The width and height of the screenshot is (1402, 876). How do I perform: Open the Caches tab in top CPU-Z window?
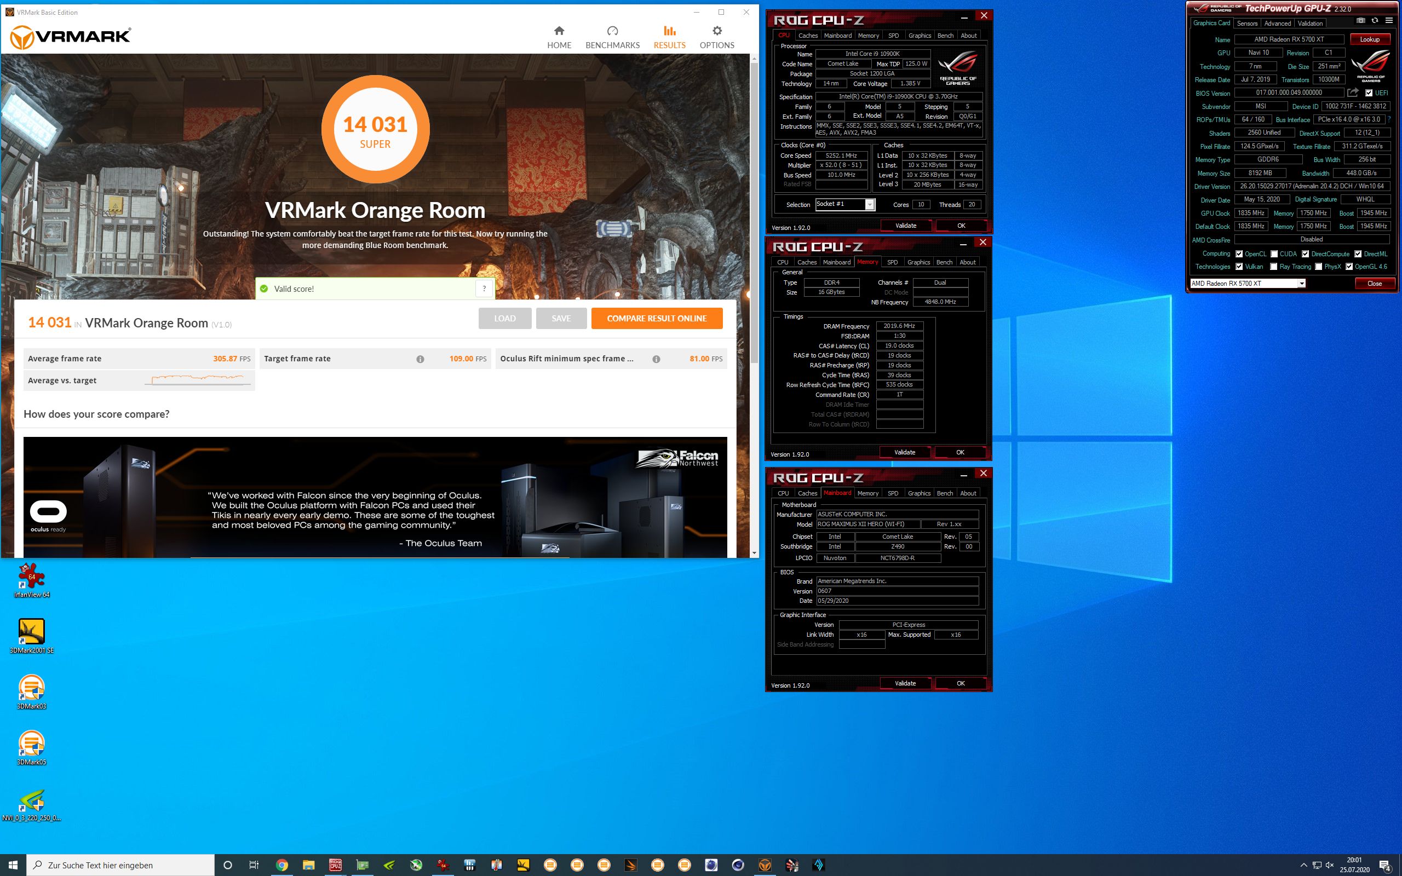pos(808,36)
